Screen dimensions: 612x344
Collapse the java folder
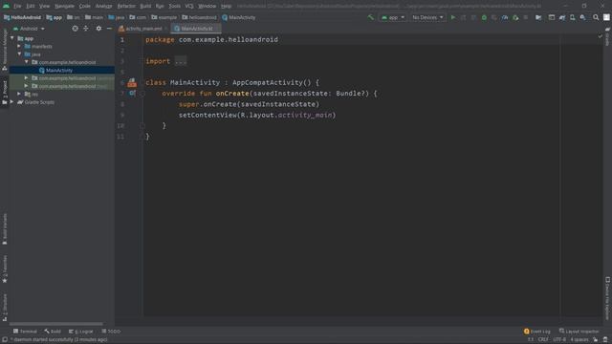pos(19,54)
